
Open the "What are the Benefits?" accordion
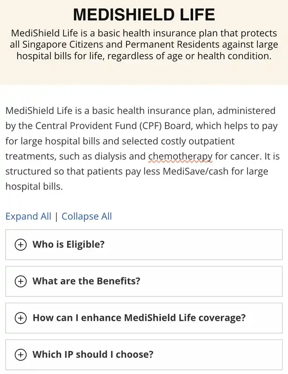pos(86,281)
